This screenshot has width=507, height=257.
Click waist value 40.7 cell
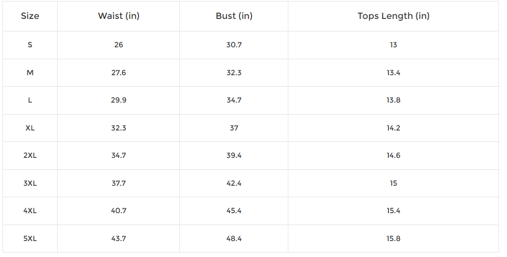point(119,211)
